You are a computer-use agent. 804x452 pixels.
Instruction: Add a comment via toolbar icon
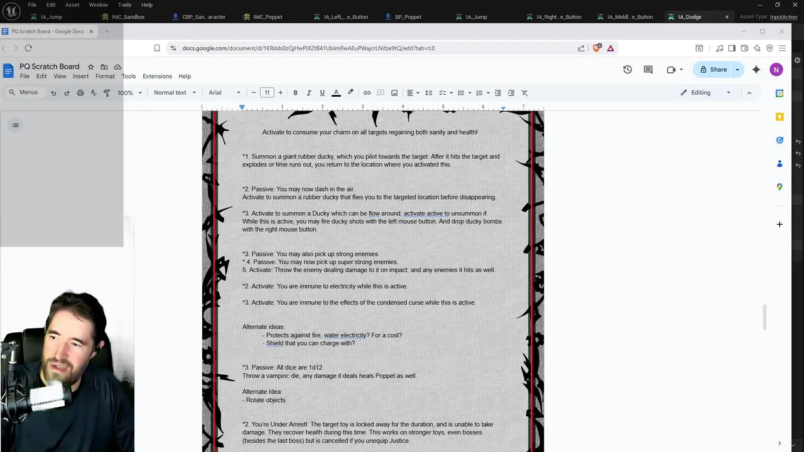381,93
